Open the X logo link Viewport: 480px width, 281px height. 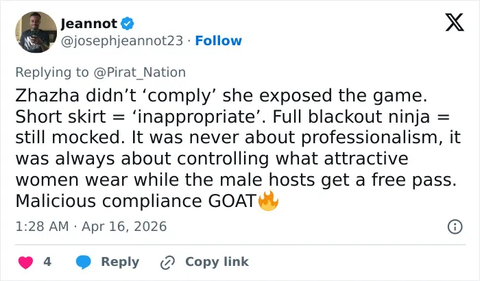point(455,23)
